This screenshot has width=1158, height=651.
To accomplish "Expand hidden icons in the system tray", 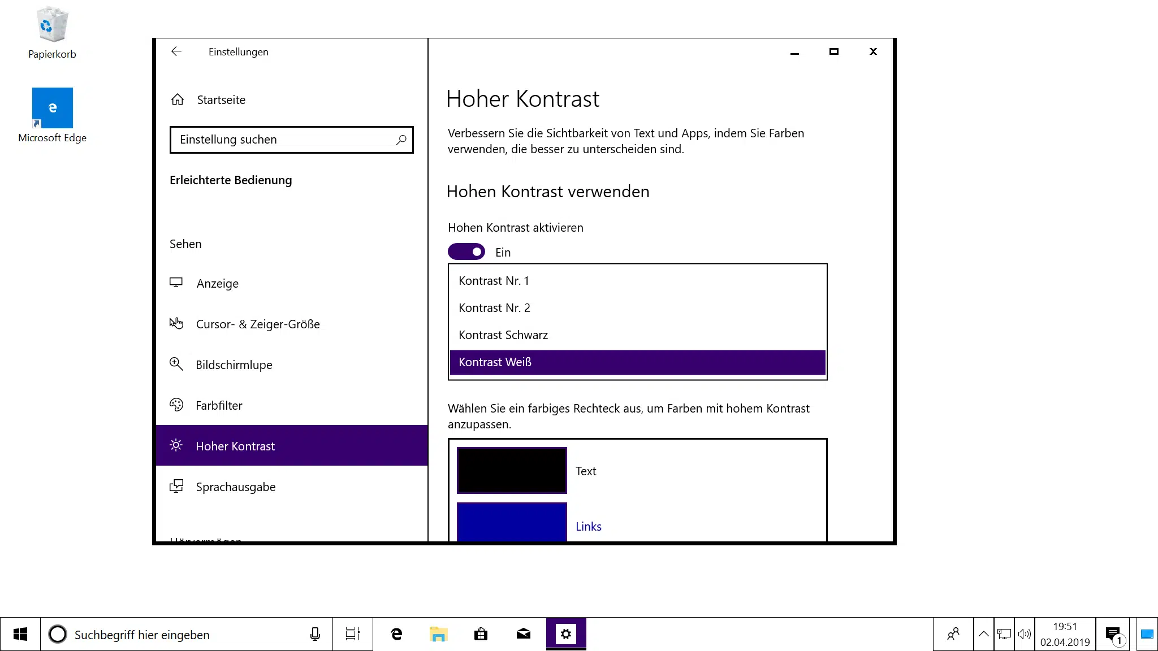I will [984, 634].
